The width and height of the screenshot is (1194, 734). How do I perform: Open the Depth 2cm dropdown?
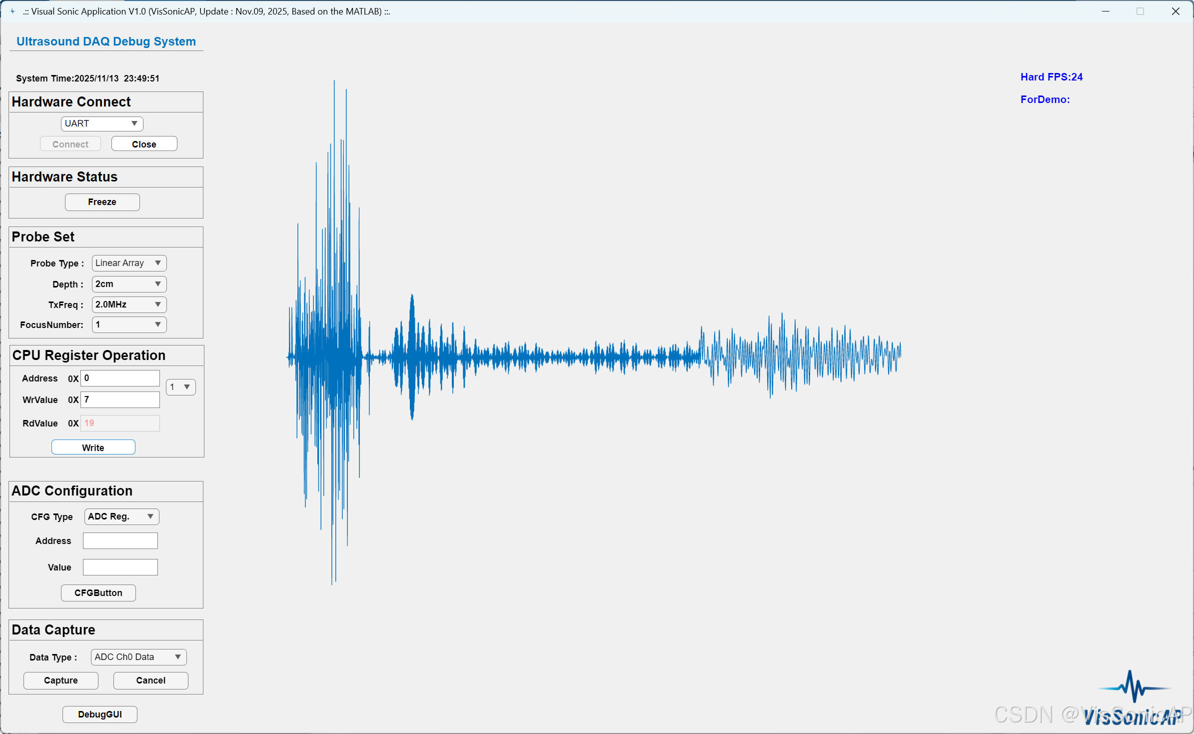pos(129,284)
